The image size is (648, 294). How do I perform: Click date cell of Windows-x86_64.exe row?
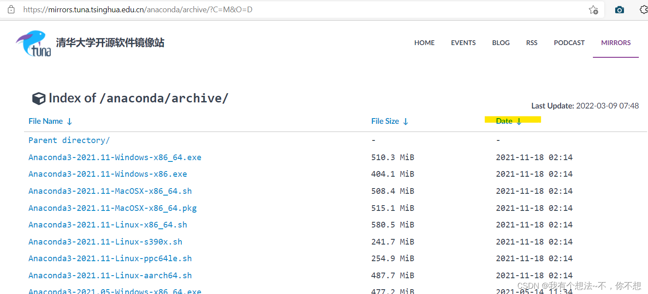[x=534, y=157]
